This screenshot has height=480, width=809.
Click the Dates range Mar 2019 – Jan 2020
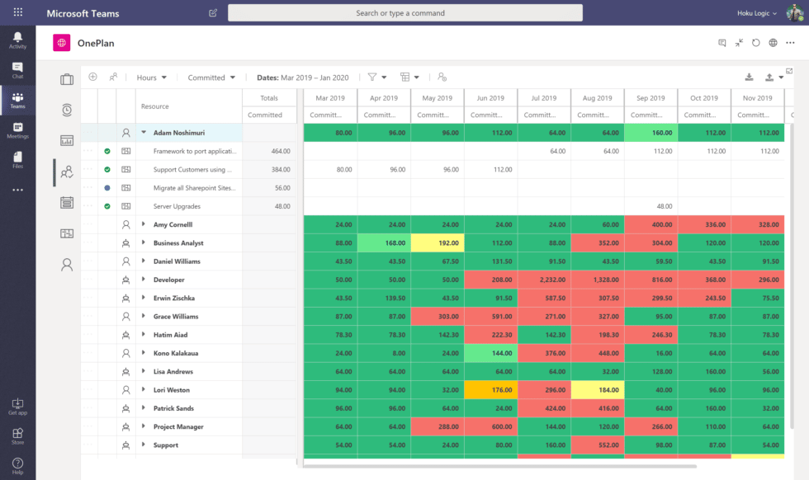[303, 78]
